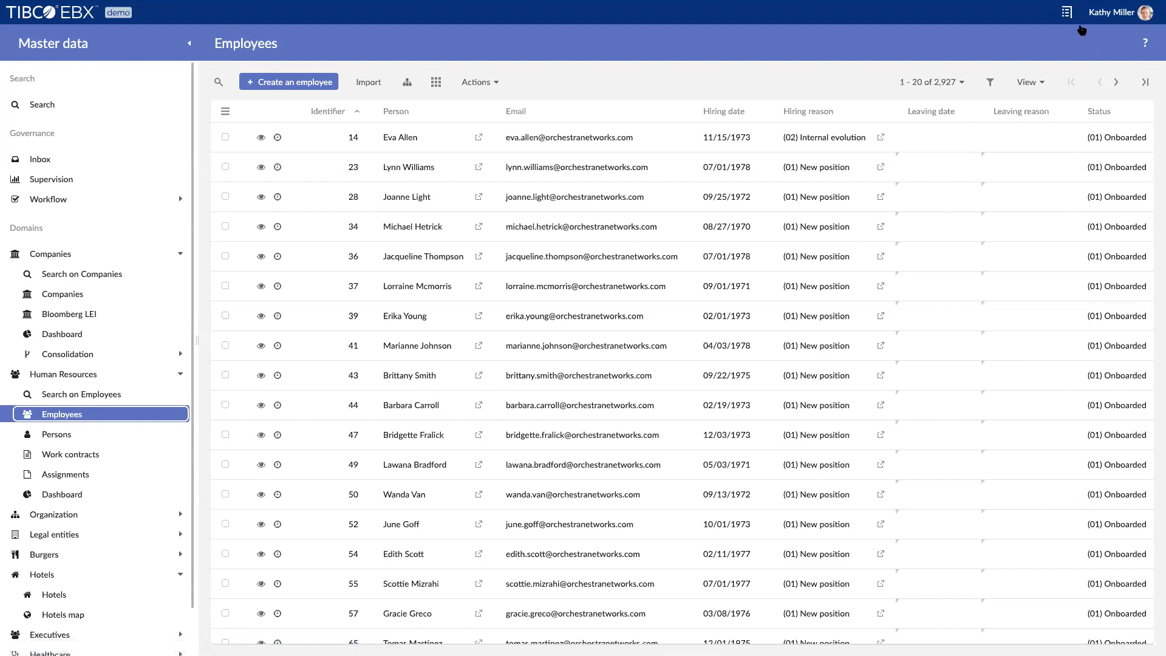Collapse the Companies domain arrow

click(180, 254)
